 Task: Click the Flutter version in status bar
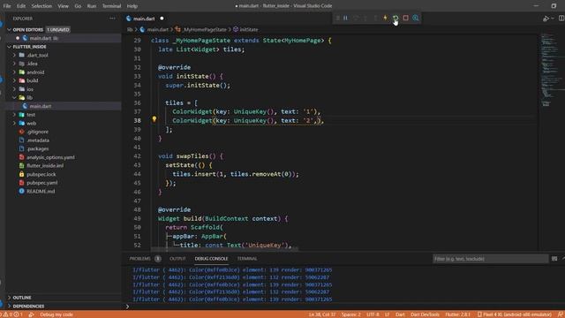[457, 314]
